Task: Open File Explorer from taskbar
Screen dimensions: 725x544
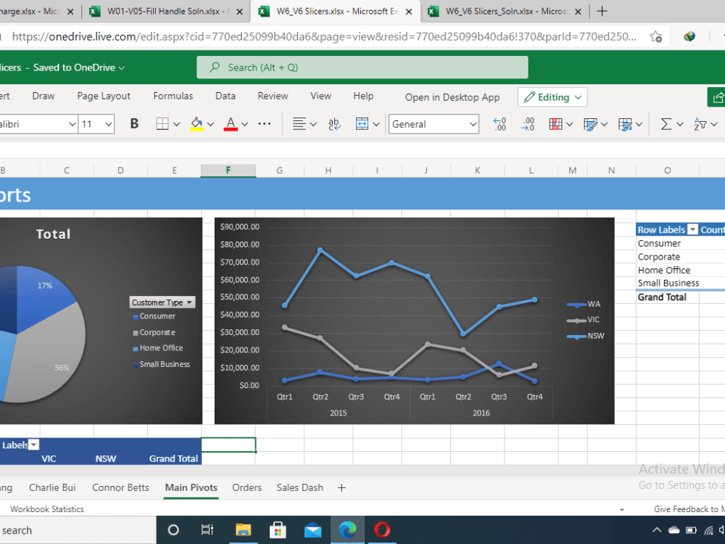Action: pos(243,529)
